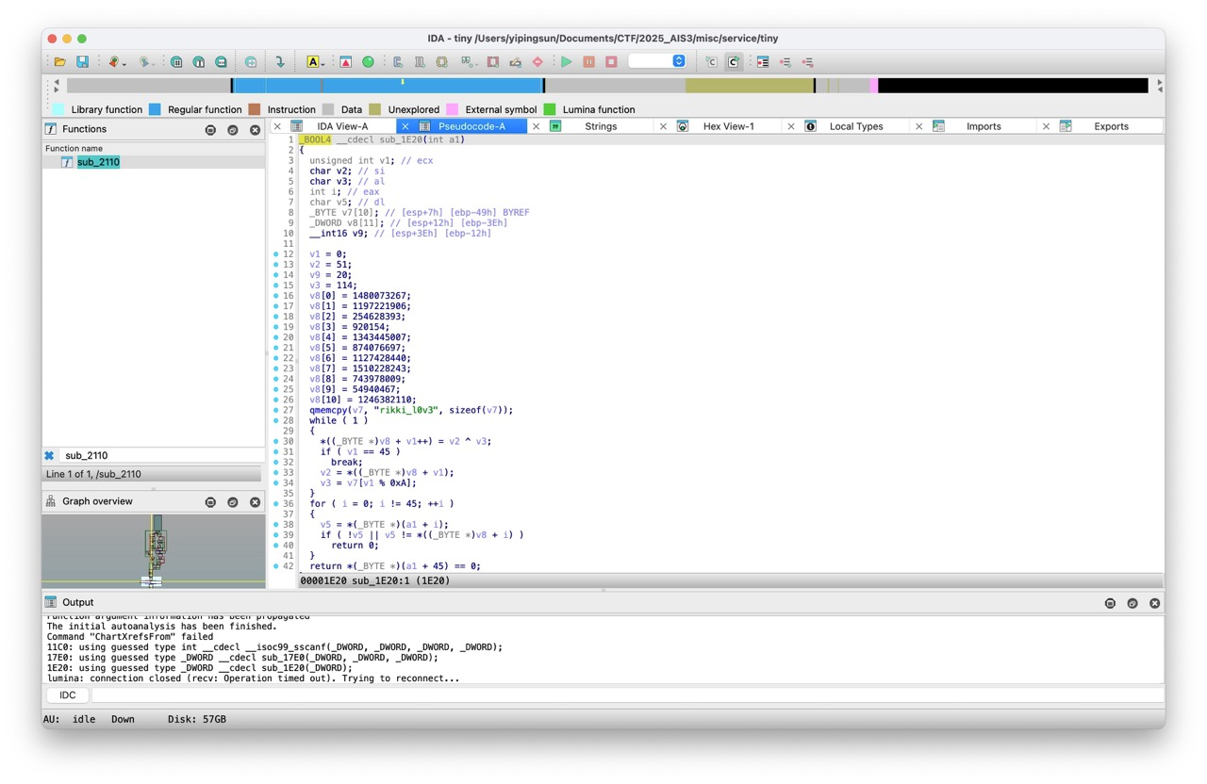Close the Hex View-1 tab

(x=663, y=126)
